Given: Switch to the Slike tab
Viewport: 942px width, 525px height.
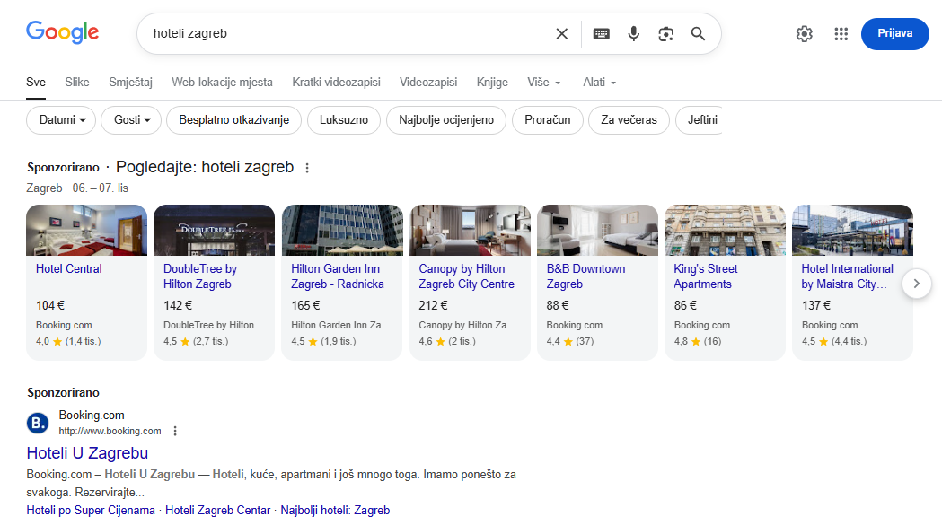Looking at the screenshot, I should point(77,83).
